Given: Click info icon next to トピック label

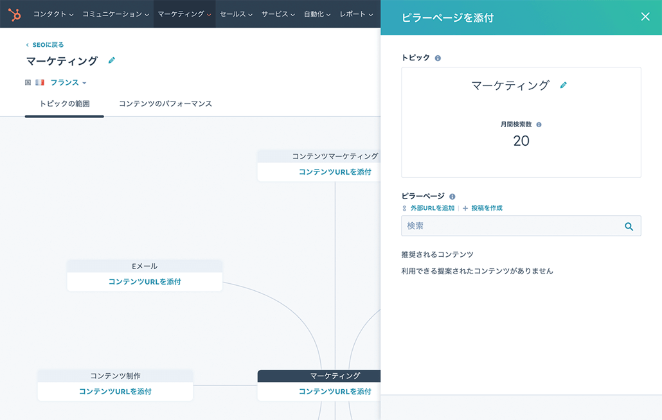Looking at the screenshot, I should pos(438,58).
